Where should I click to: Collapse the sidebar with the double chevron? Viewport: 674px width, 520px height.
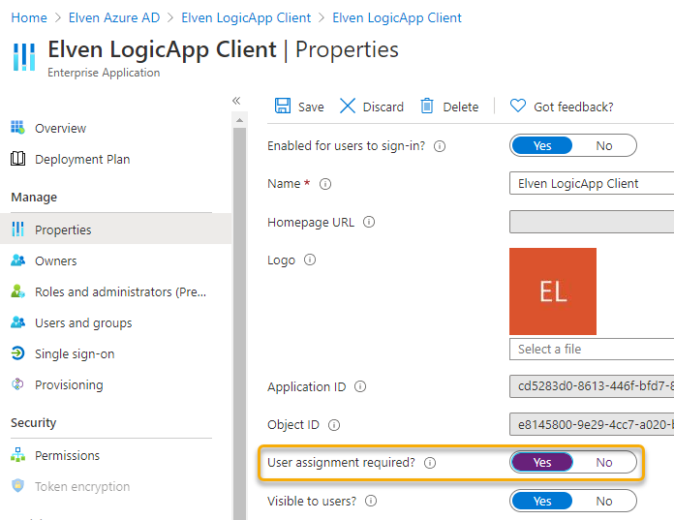tap(236, 101)
